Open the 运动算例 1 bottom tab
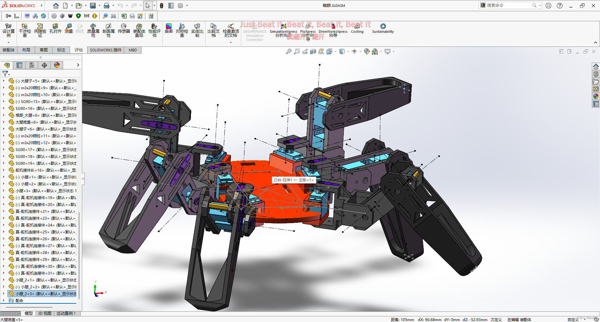 coord(66,313)
